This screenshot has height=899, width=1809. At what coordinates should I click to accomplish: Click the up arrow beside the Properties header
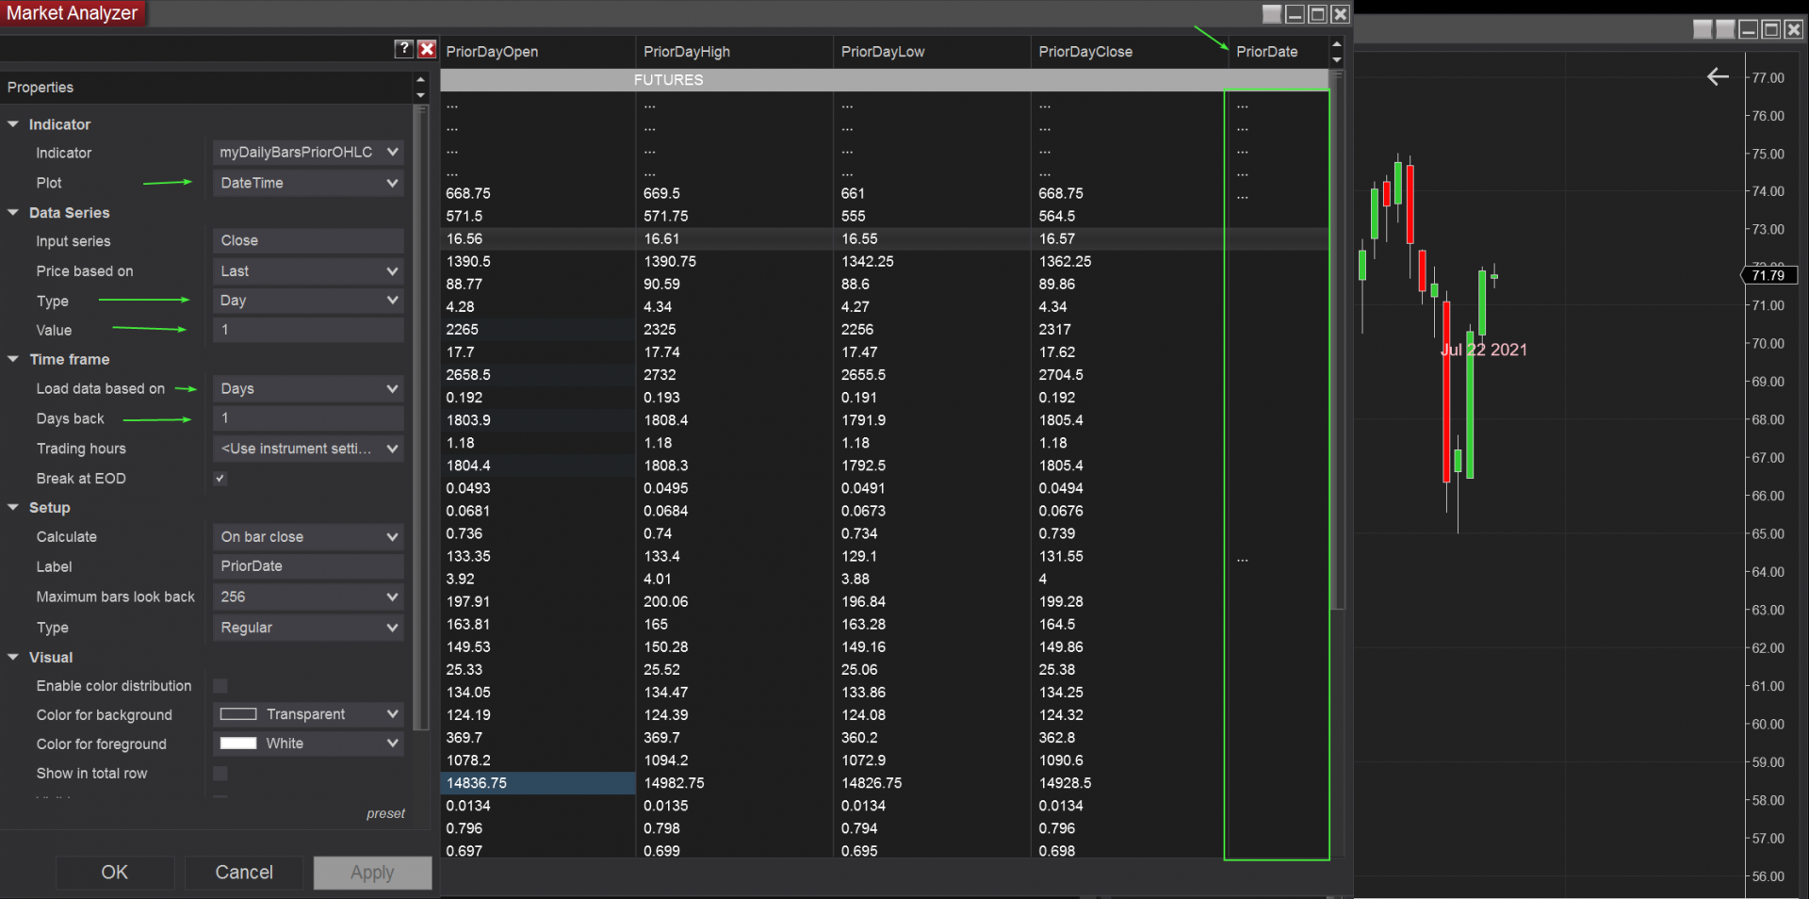420,80
